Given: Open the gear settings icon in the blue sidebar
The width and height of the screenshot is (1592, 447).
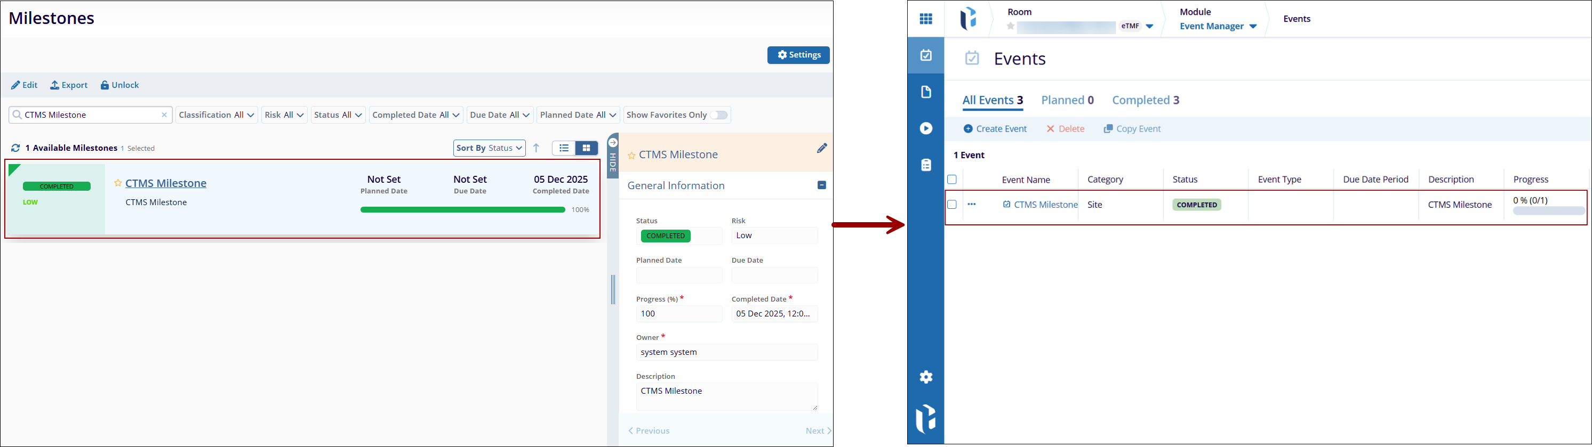Looking at the screenshot, I should point(925,377).
